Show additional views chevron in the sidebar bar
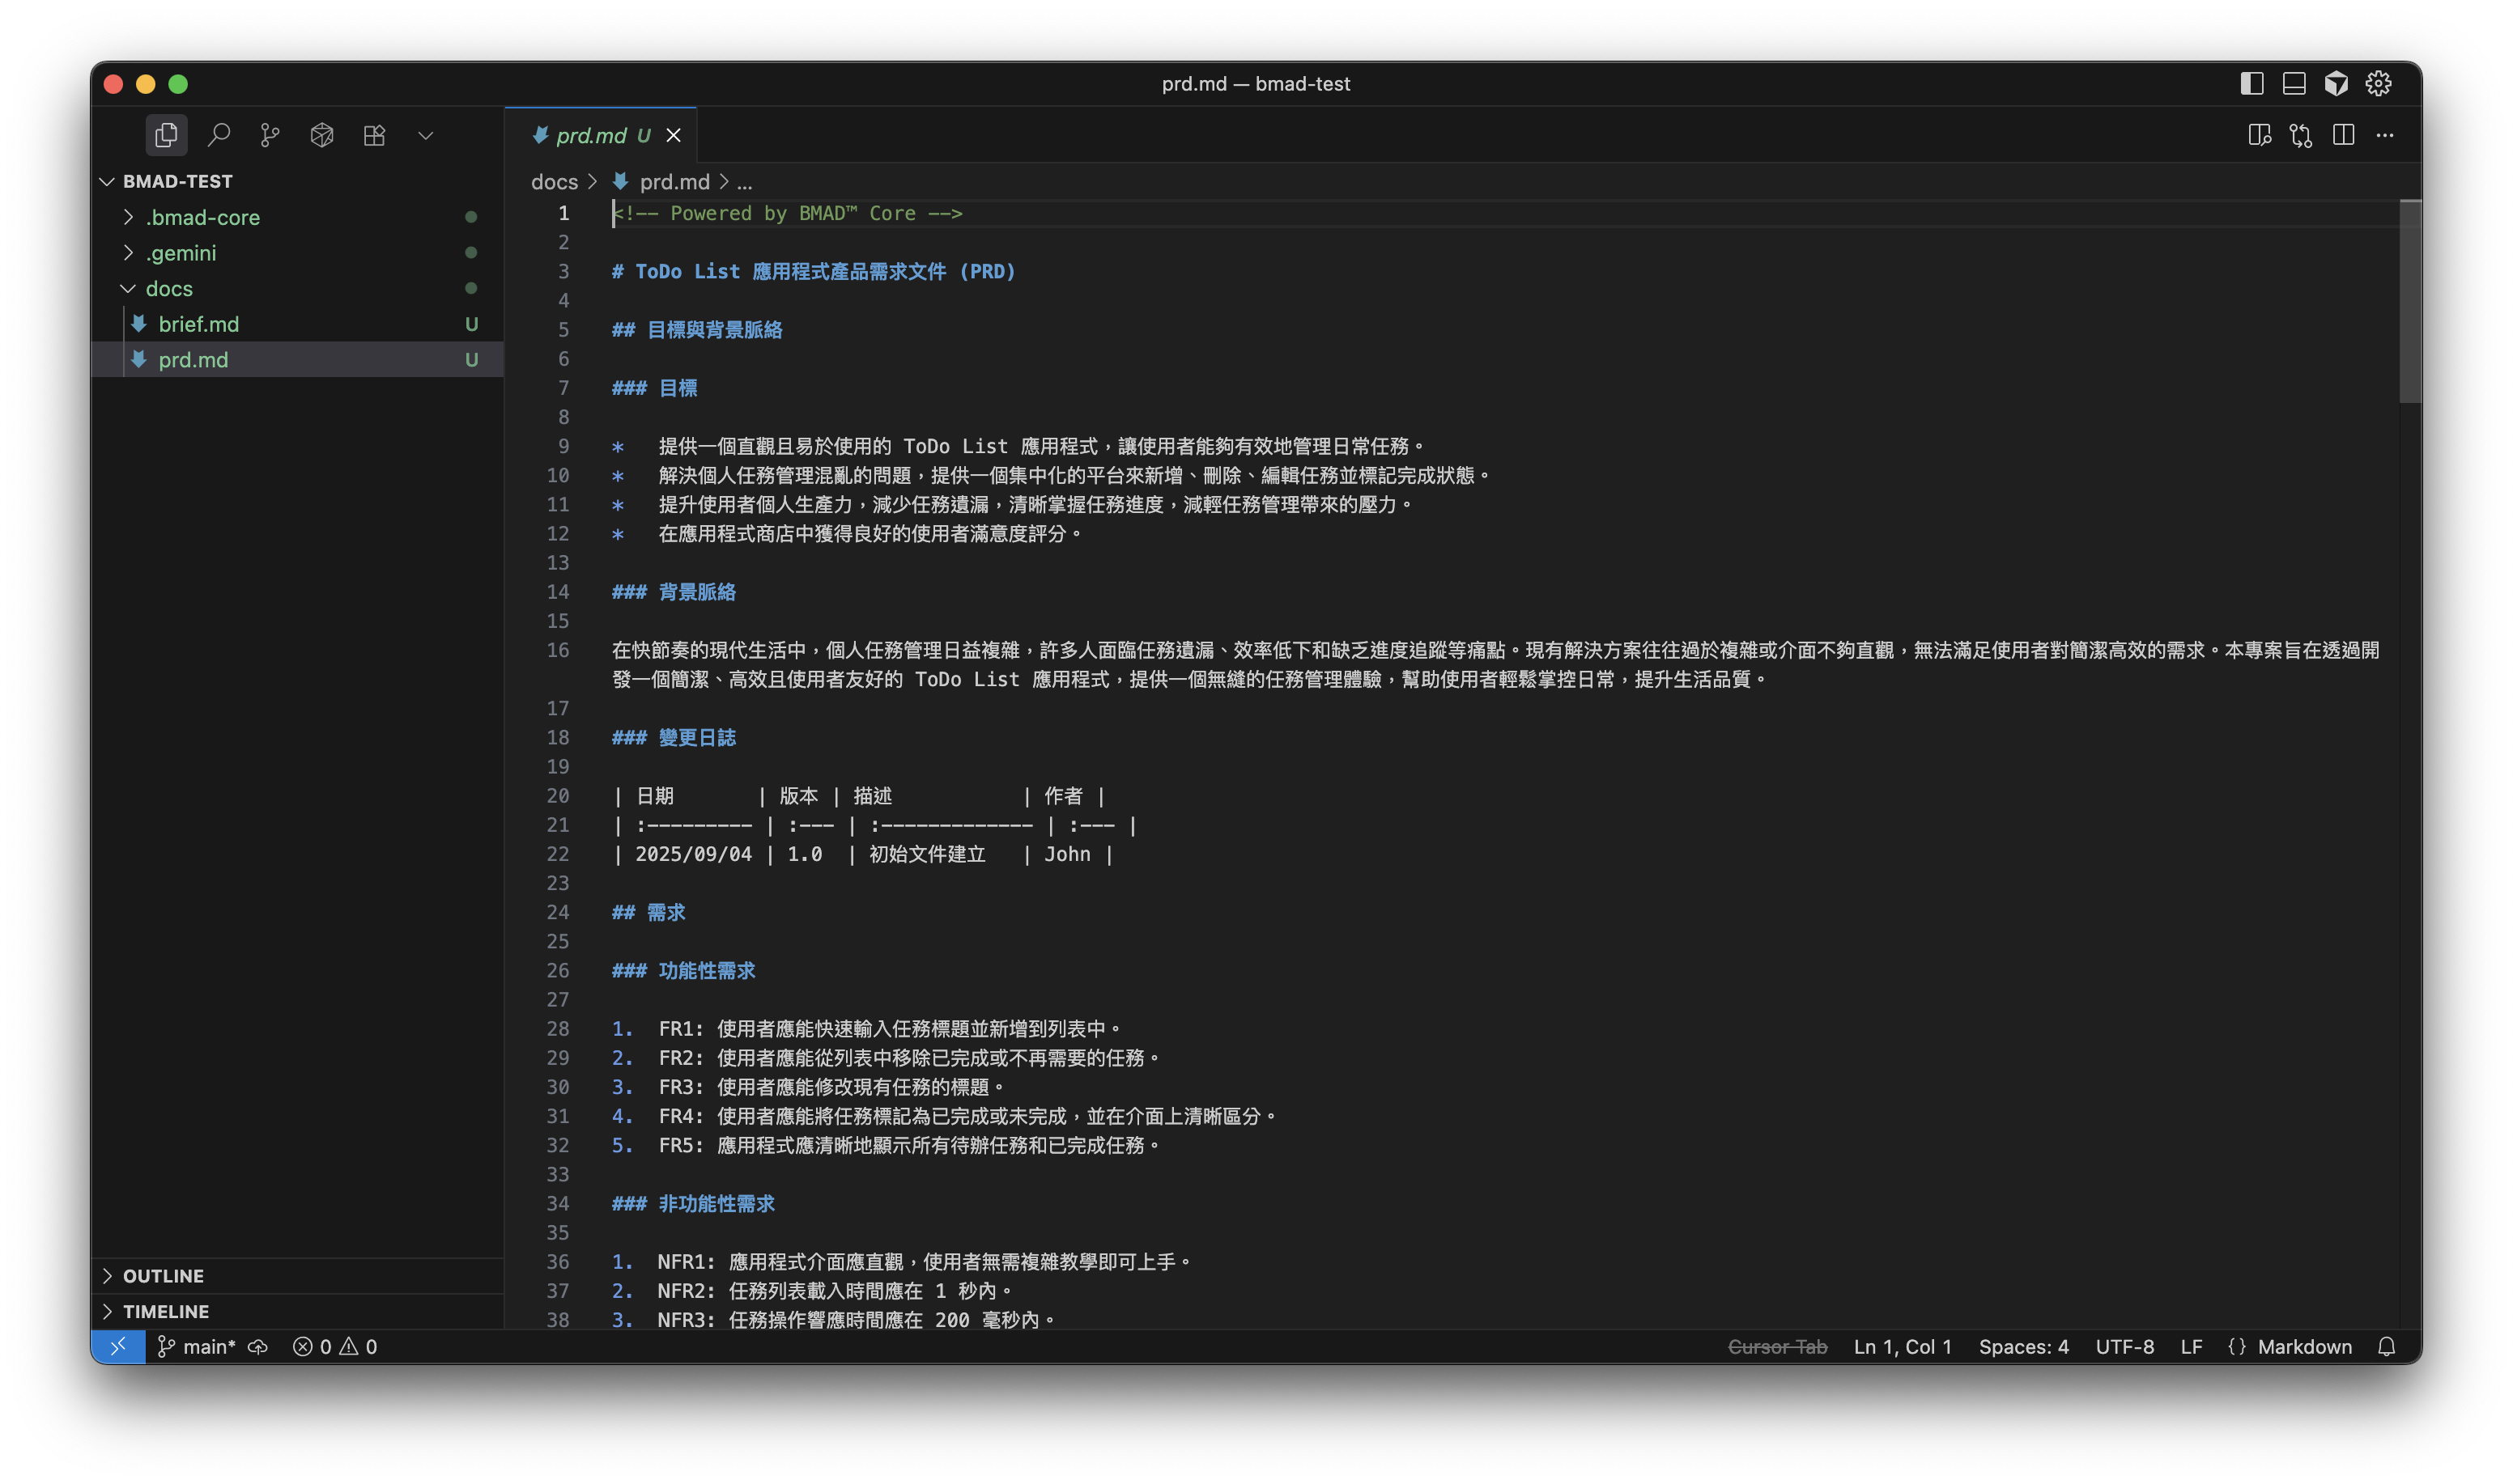Screen dimensions: 2513x1484 pos(426,135)
